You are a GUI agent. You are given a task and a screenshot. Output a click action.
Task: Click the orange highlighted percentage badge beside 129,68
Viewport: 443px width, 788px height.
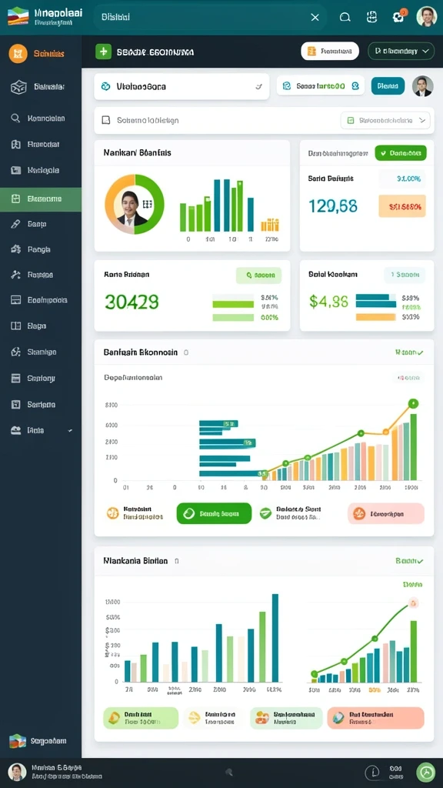coord(402,206)
